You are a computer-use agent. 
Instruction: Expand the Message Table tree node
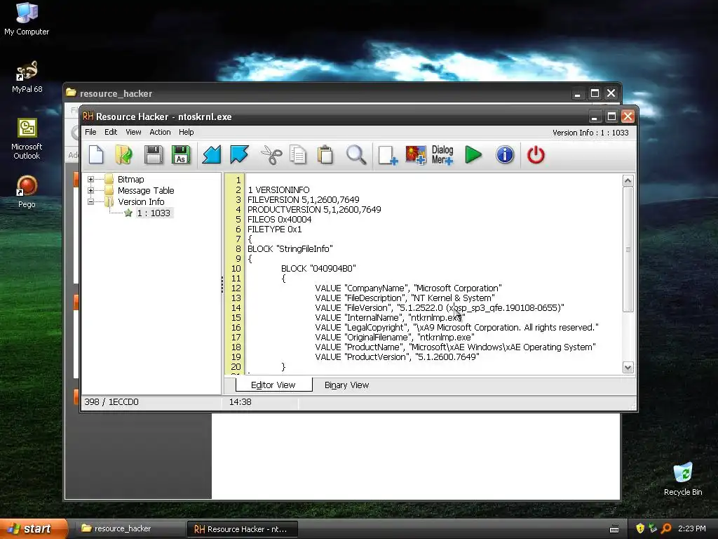[90, 190]
